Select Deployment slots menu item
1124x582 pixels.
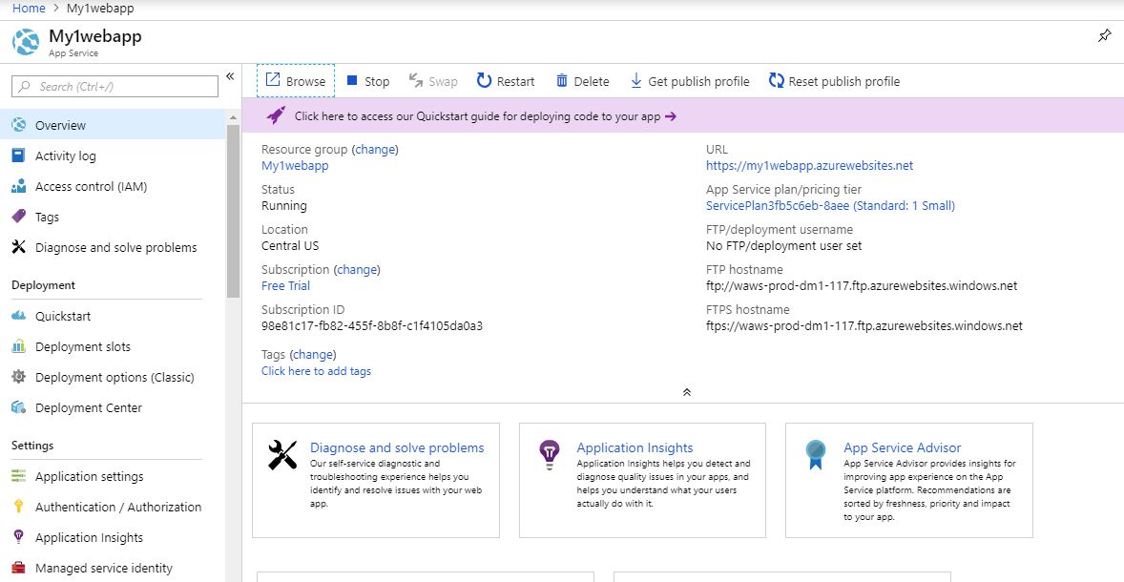pyautogui.click(x=83, y=346)
